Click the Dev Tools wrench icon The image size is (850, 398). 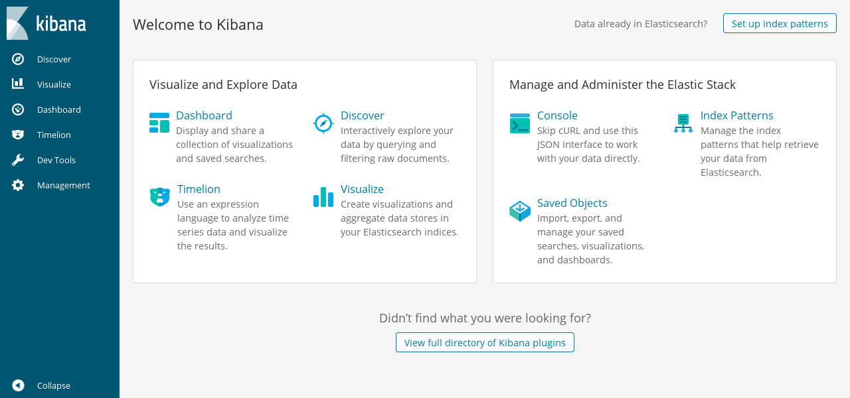(18, 160)
